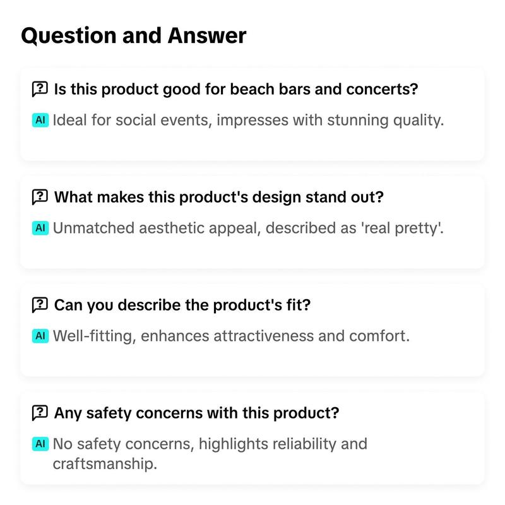The height and width of the screenshot is (505, 505).
Task: Open 'Is this product good for beach bars and concerts?'
Action: (x=235, y=89)
